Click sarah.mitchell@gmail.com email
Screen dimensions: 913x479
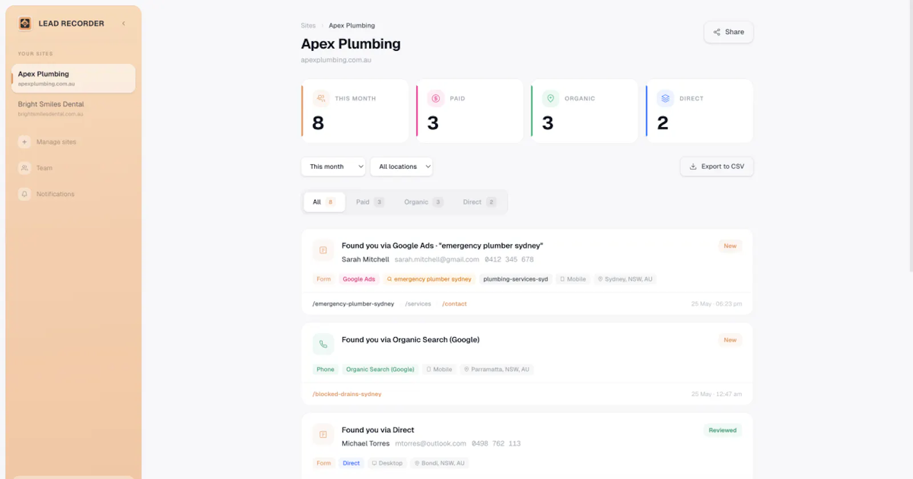click(x=437, y=259)
